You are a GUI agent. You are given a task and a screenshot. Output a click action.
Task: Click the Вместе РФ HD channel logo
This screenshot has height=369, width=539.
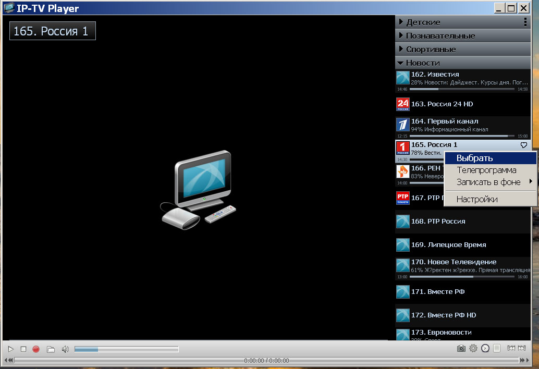[x=403, y=315]
